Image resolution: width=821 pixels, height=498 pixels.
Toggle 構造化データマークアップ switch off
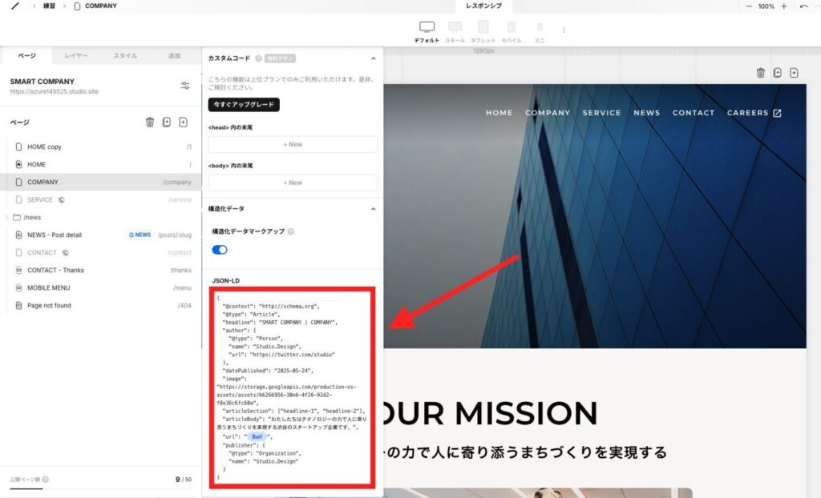pos(220,250)
